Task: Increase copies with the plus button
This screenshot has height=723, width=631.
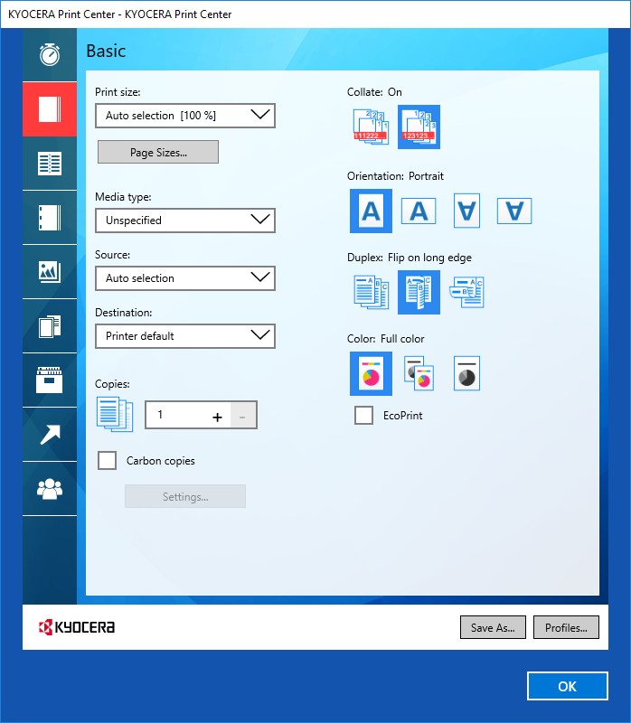Action: tap(217, 417)
